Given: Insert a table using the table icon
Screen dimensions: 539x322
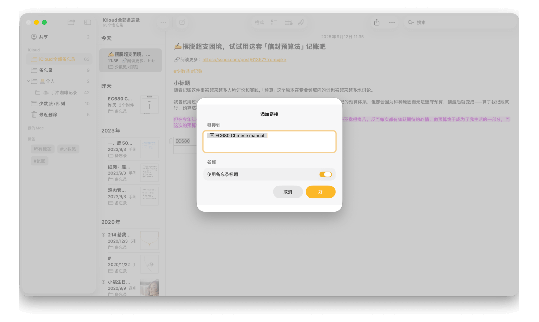Looking at the screenshot, I should [x=288, y=22].
